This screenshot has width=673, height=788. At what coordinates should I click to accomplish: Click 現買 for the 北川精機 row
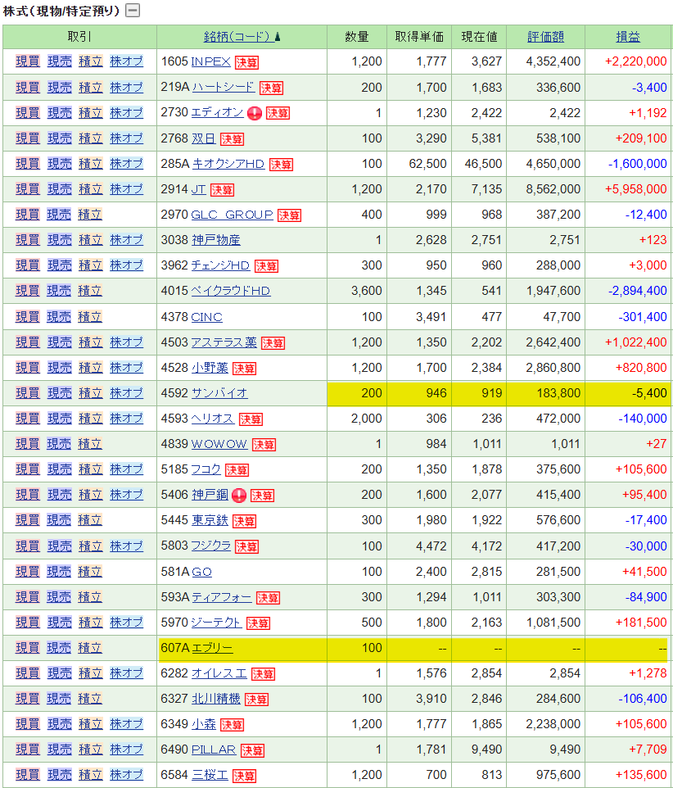(x=28, y=699)
